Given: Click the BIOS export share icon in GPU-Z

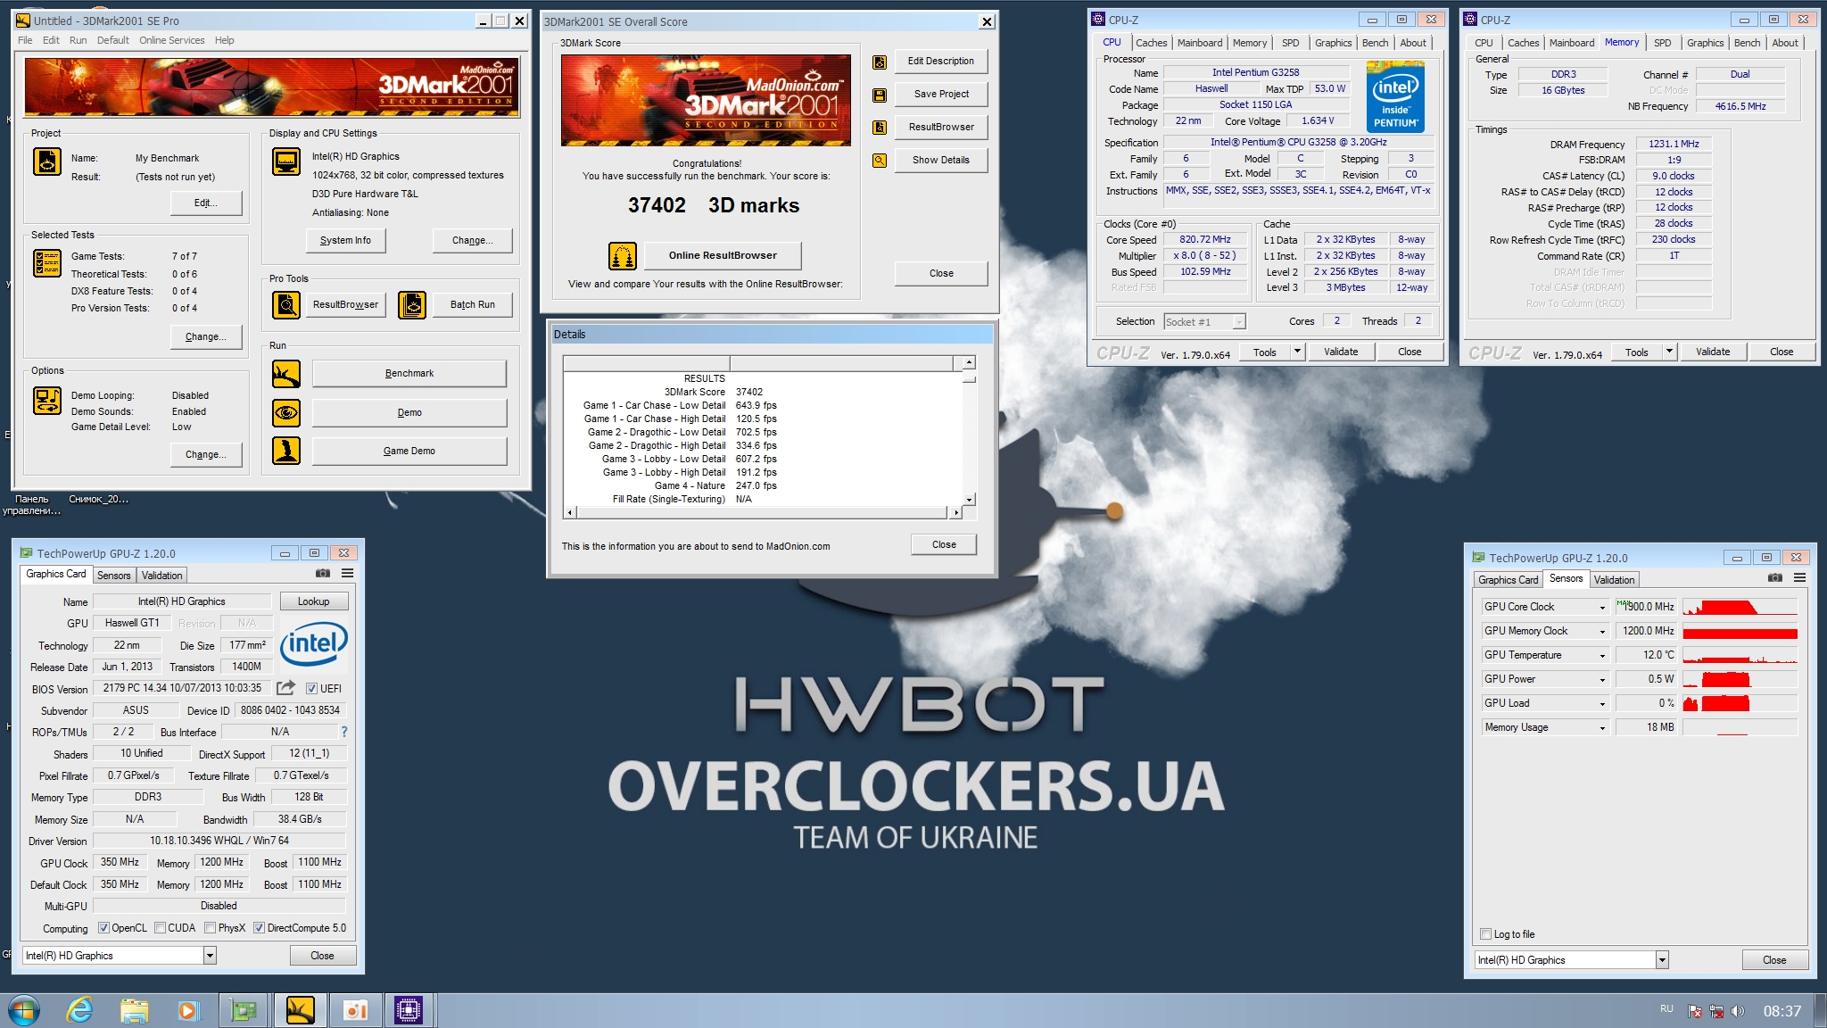Looking at the screenshot, I should pyautogui.click(x=285, y=688).
